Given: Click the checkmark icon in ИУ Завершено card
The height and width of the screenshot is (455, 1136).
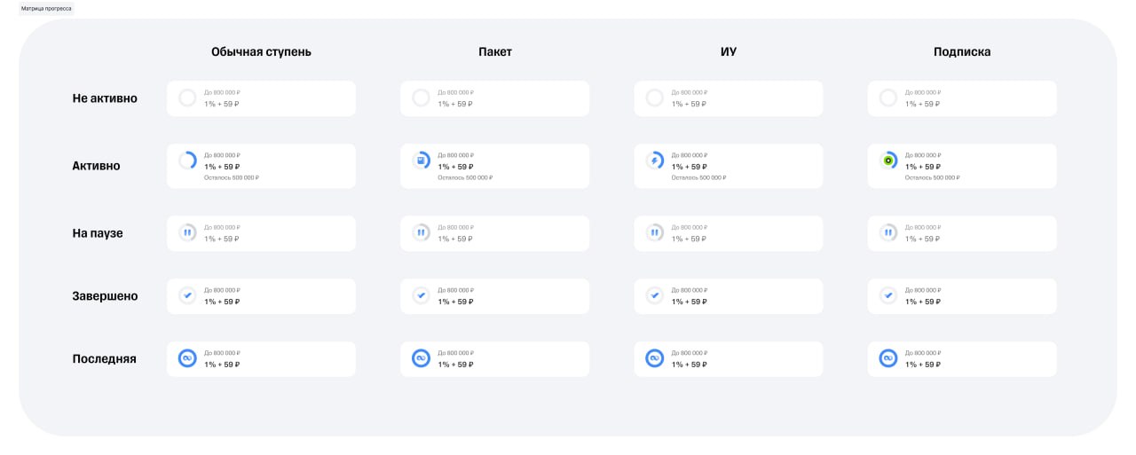Looking at the screenshot, I should [654, 295].
